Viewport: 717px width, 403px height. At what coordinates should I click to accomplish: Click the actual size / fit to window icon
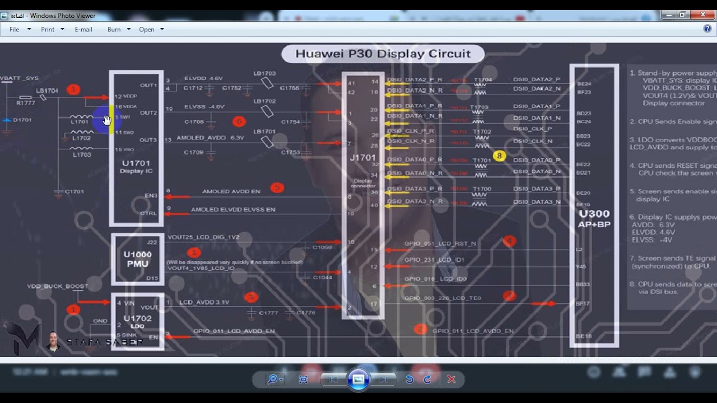click(x=304, y=379)
